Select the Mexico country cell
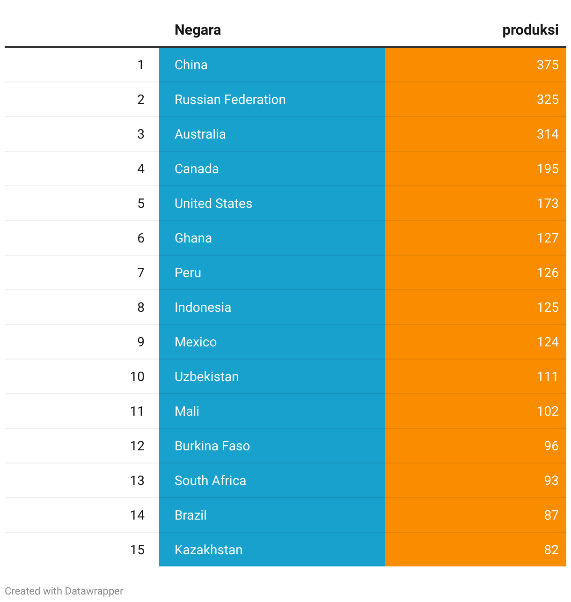The width and height of the screenshot is (571, 602). click(195, 342)
